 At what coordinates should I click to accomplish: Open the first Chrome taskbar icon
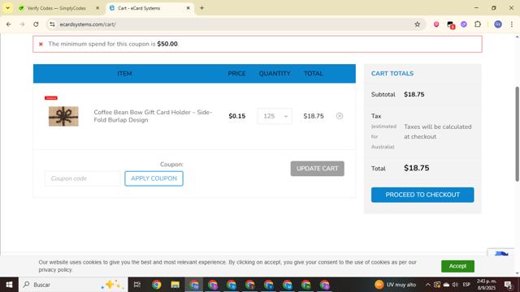pyautogui.click(x=157, y=285)
